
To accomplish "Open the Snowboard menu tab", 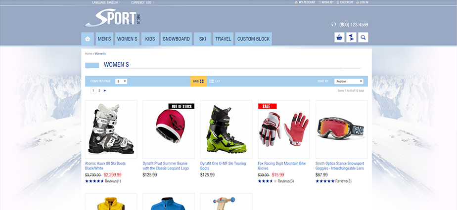I will click(x=177, y=39).
